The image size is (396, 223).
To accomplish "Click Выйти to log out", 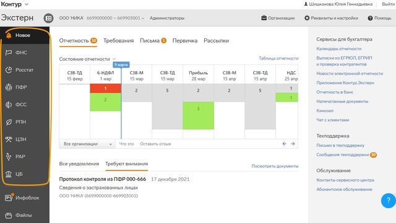I will pos(388,4).
